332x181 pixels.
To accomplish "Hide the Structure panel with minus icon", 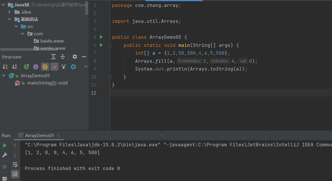I will pyautogui.click(x=84, y=57).
